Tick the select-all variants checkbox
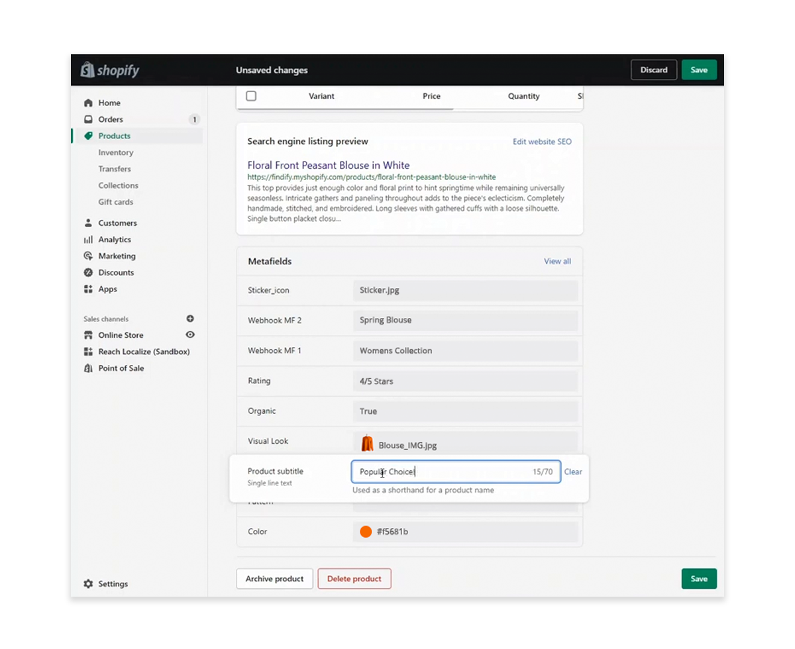Image resolution: width=795 pixels, height=649 pixels. click(x=251, y=96)
